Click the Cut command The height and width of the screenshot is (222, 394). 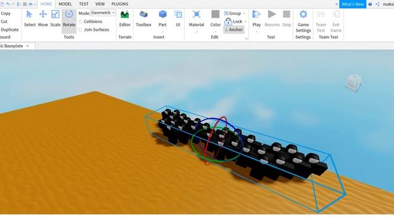click(x=4, y=22)
